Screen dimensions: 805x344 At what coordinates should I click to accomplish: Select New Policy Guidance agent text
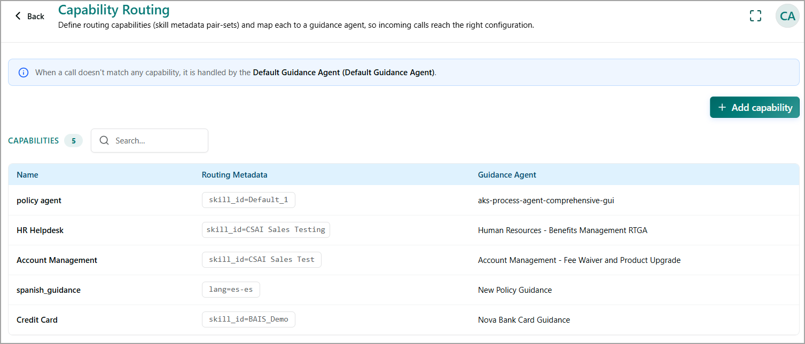pos(515,290)
